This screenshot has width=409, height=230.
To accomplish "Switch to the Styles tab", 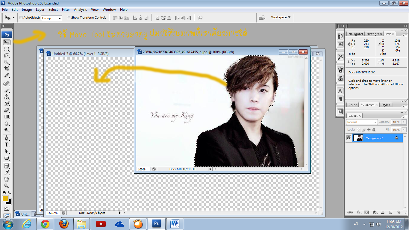I will (x=386, y=105).
